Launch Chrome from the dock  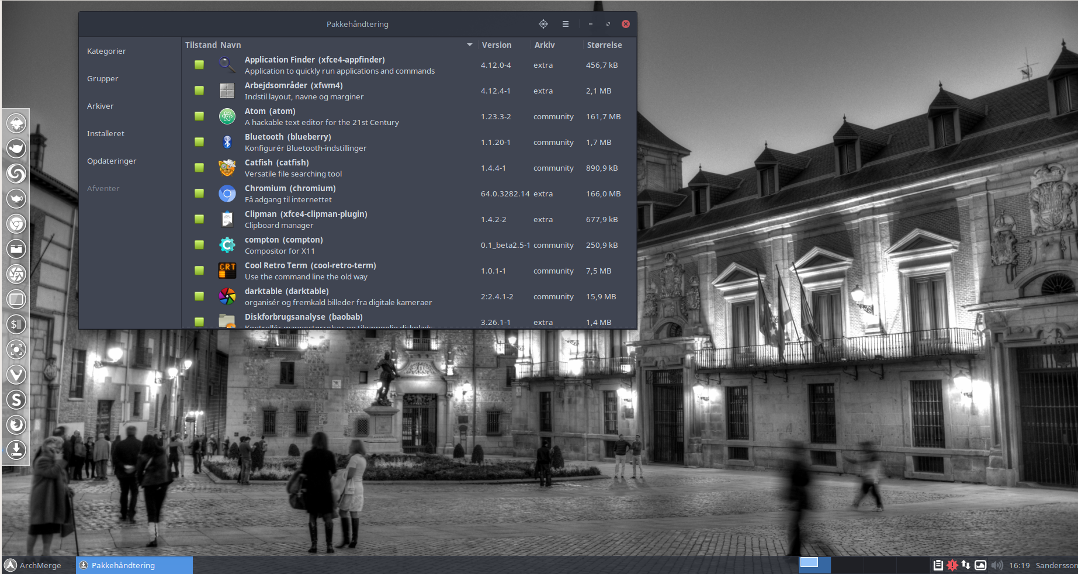click(x=16, y=224)
